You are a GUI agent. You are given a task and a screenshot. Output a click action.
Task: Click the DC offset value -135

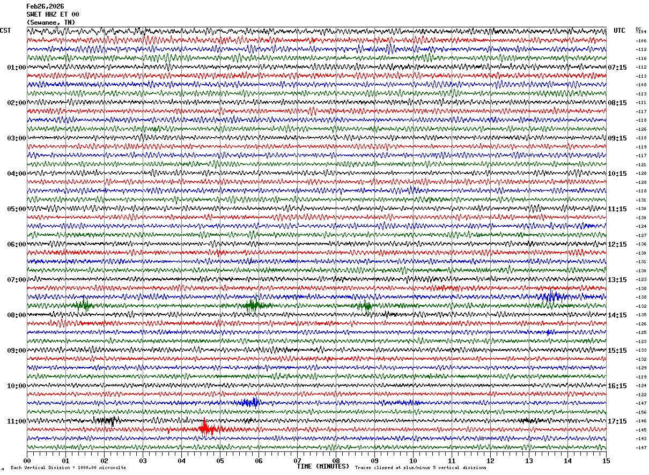[641, 315]
